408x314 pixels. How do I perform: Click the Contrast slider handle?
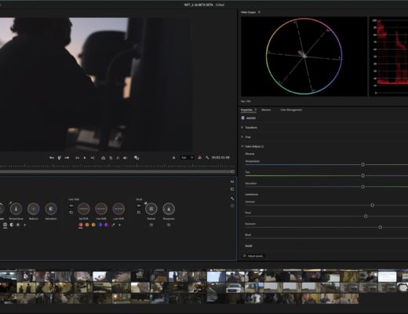[372, 205]
